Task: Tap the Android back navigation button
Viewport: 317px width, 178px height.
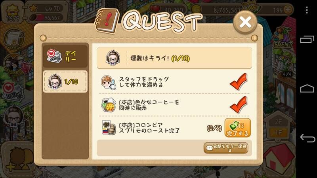Action: click(x=307, y=138)
